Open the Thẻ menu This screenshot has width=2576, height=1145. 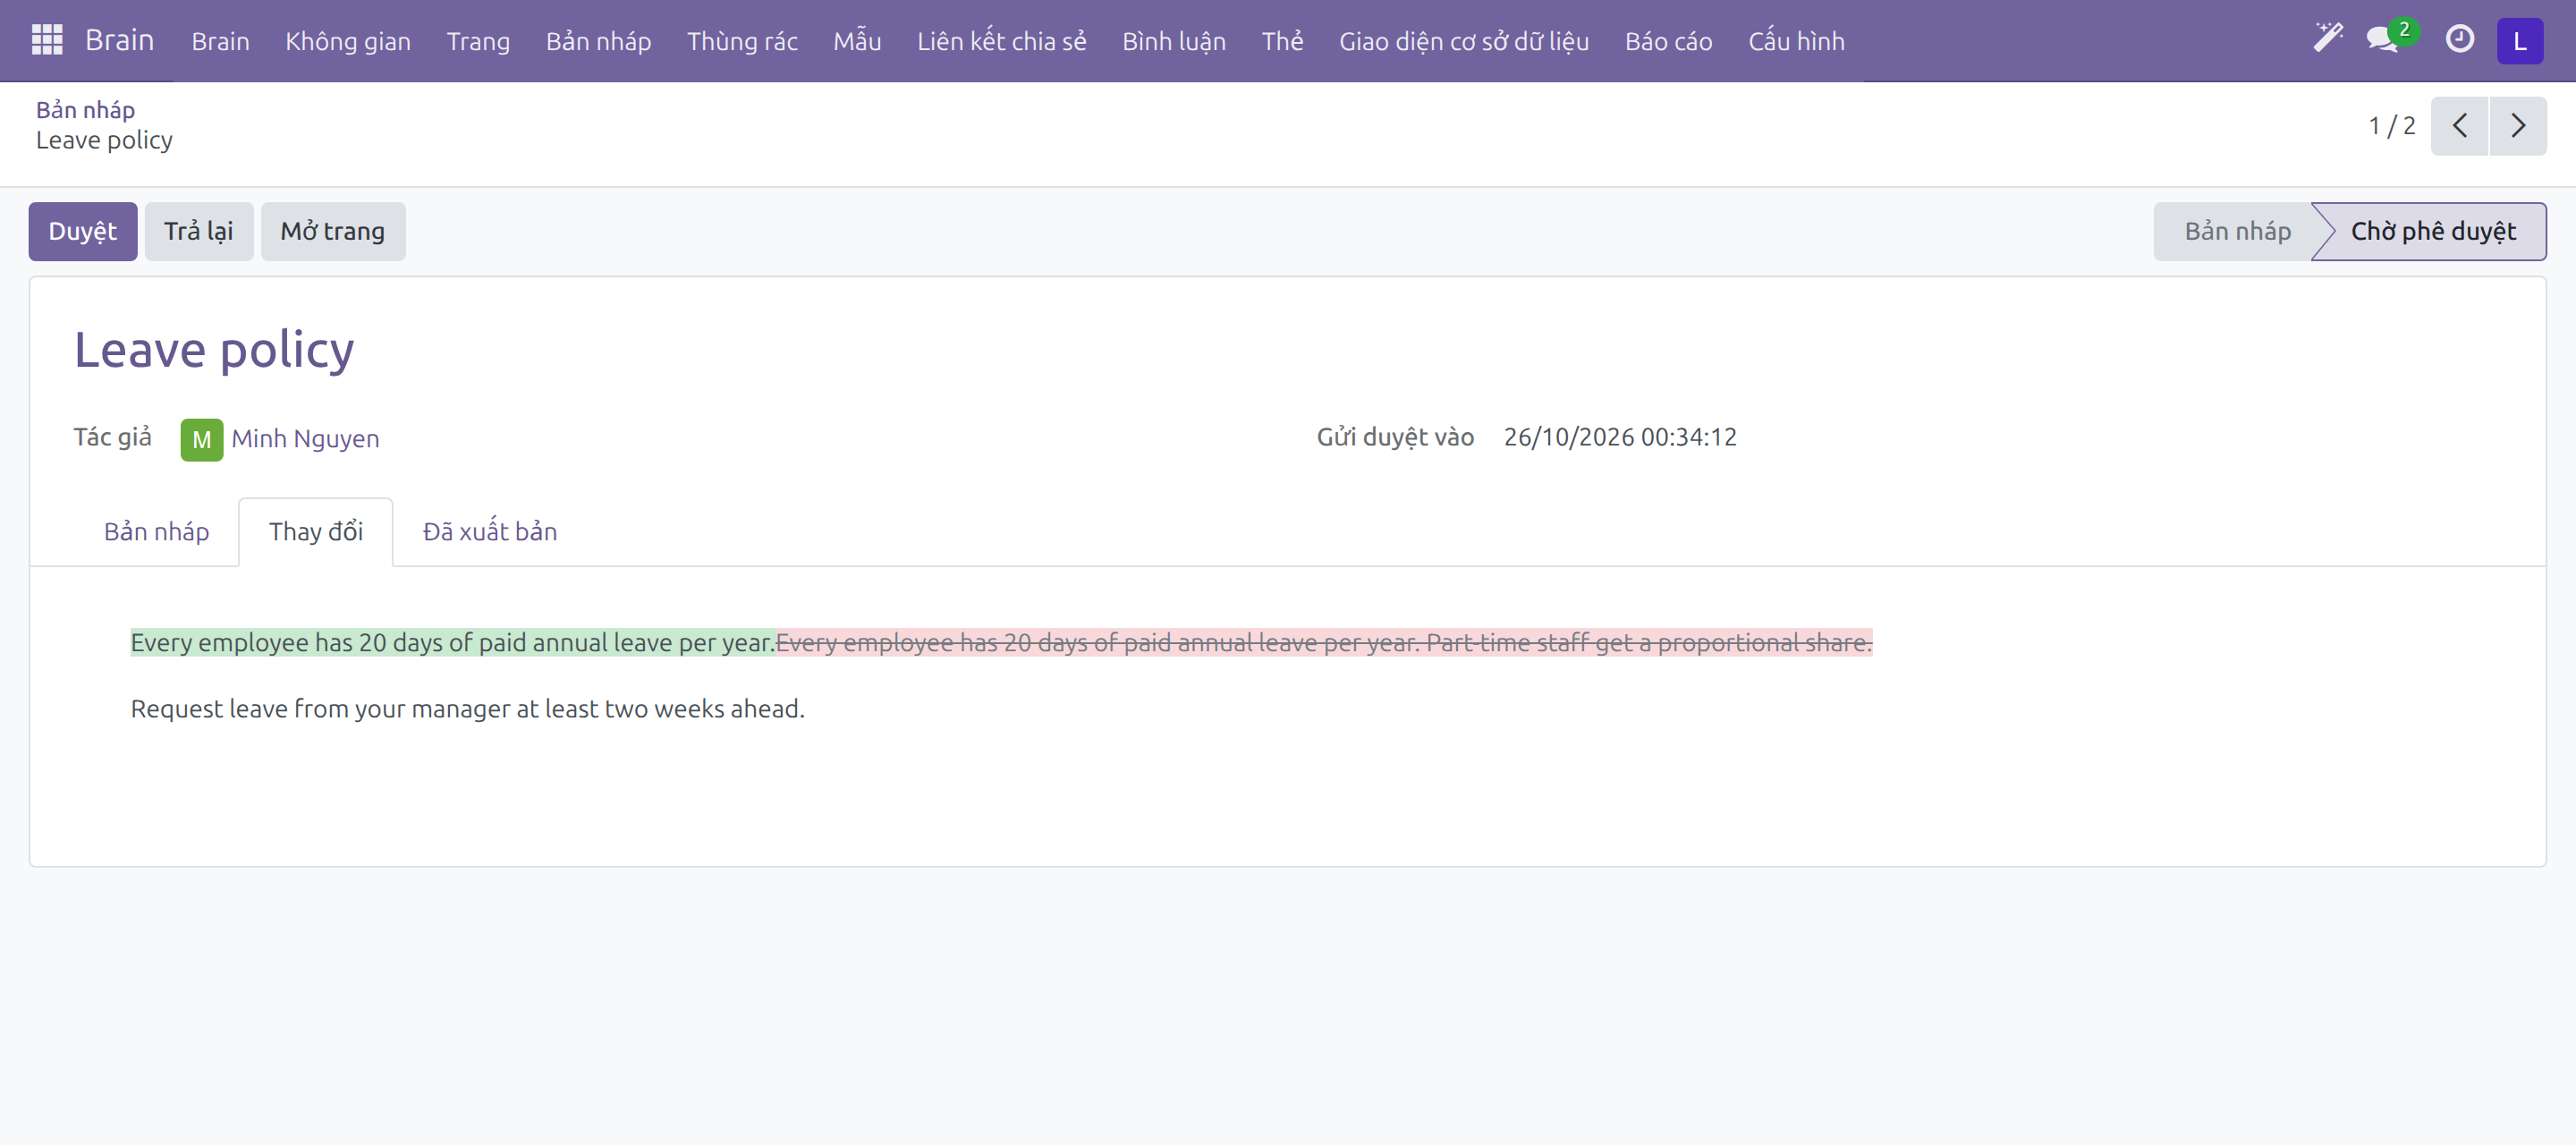1282,41
